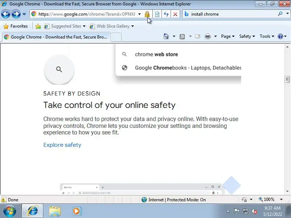Click the muted volume tray icon

pos(254,211)
